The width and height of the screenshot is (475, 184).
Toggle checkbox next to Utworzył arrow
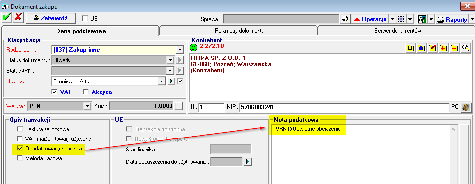point(180,81)
